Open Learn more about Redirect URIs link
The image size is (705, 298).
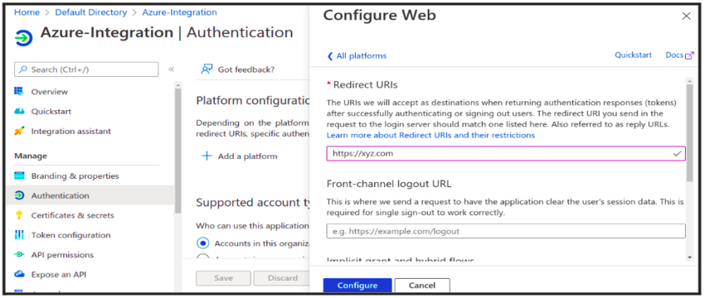pos(430,135)
